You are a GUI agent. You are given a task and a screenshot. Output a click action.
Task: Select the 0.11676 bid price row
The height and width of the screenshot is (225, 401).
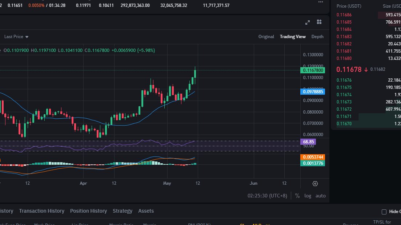click(369, 80)
